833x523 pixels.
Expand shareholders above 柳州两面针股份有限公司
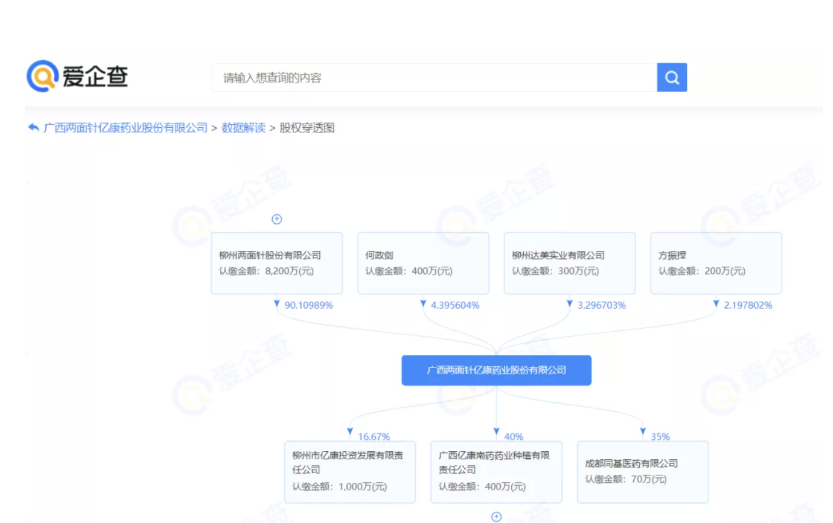(x=276, y=219)
